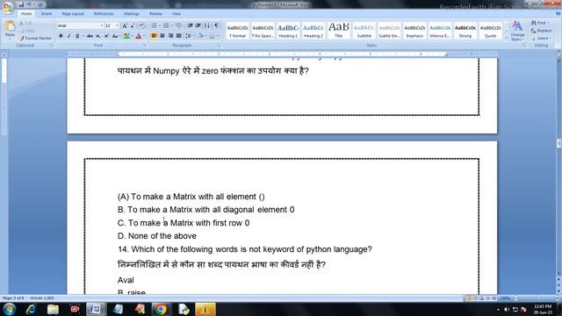Click the Save icon in Quick Access Toolbar

click(21, 4)
